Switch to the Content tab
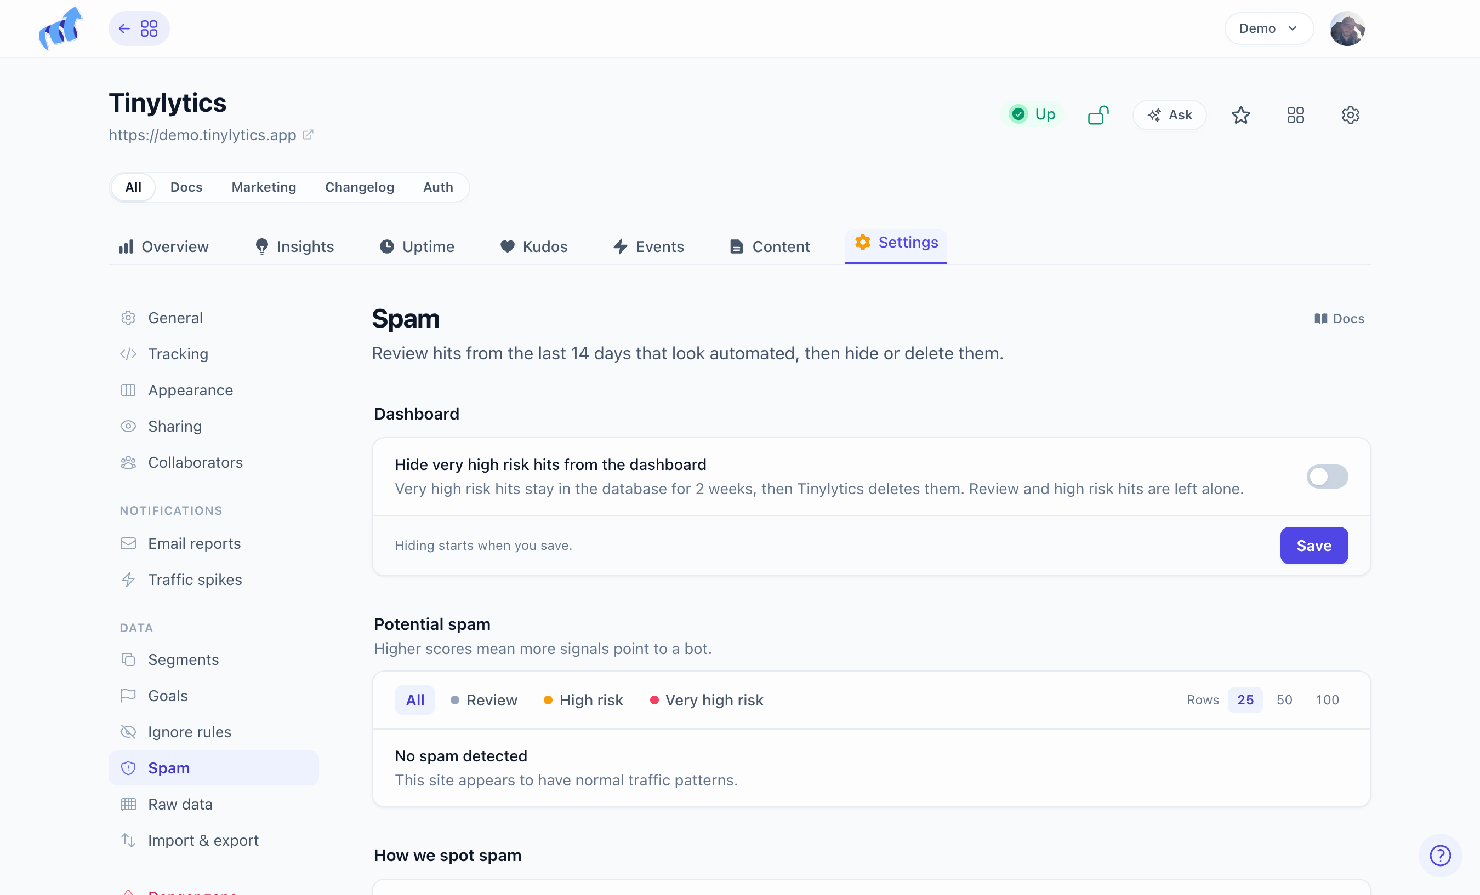The height and width of the screenshot is (895, 1480). point(770,246)
